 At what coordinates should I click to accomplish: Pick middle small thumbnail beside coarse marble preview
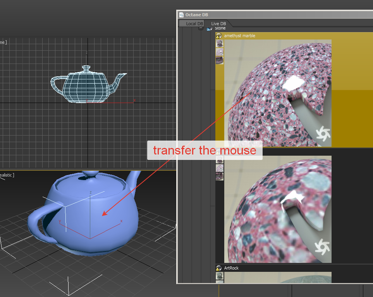tap(220, 168)
